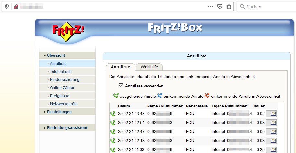Open the page actions three-dots menu
296x153 pixels.
211,6
